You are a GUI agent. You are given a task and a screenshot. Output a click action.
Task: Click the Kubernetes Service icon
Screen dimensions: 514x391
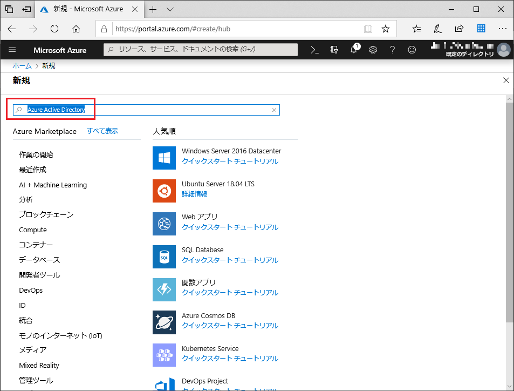pos(164,355)
